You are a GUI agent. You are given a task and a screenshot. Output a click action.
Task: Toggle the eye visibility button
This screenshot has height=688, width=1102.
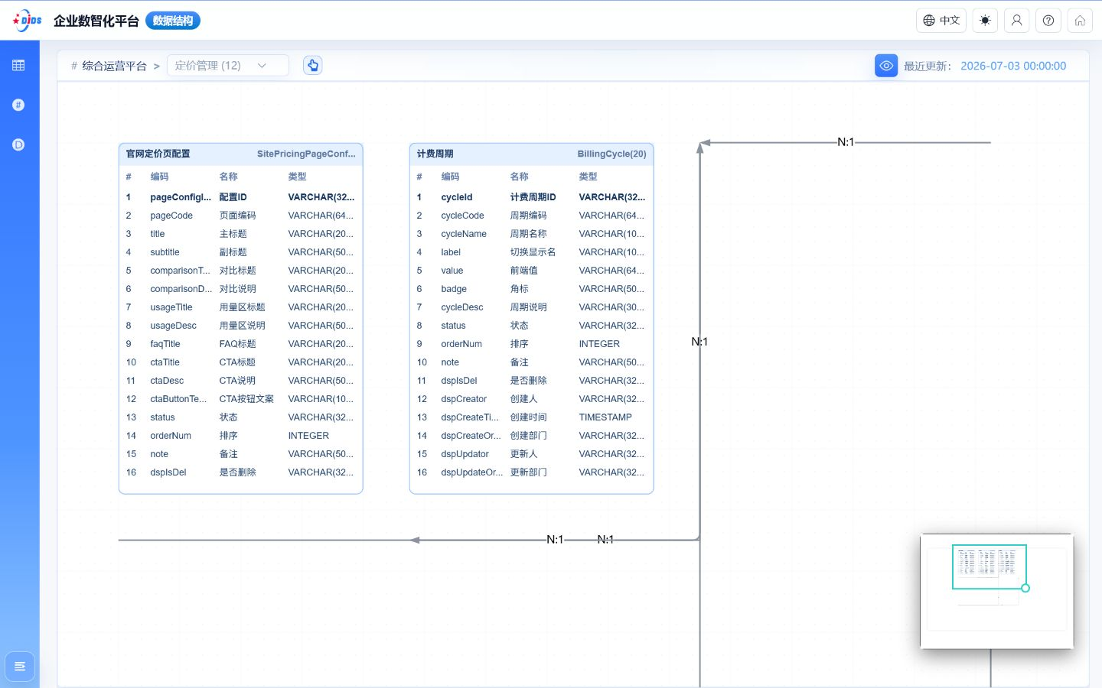click(886, 66)
